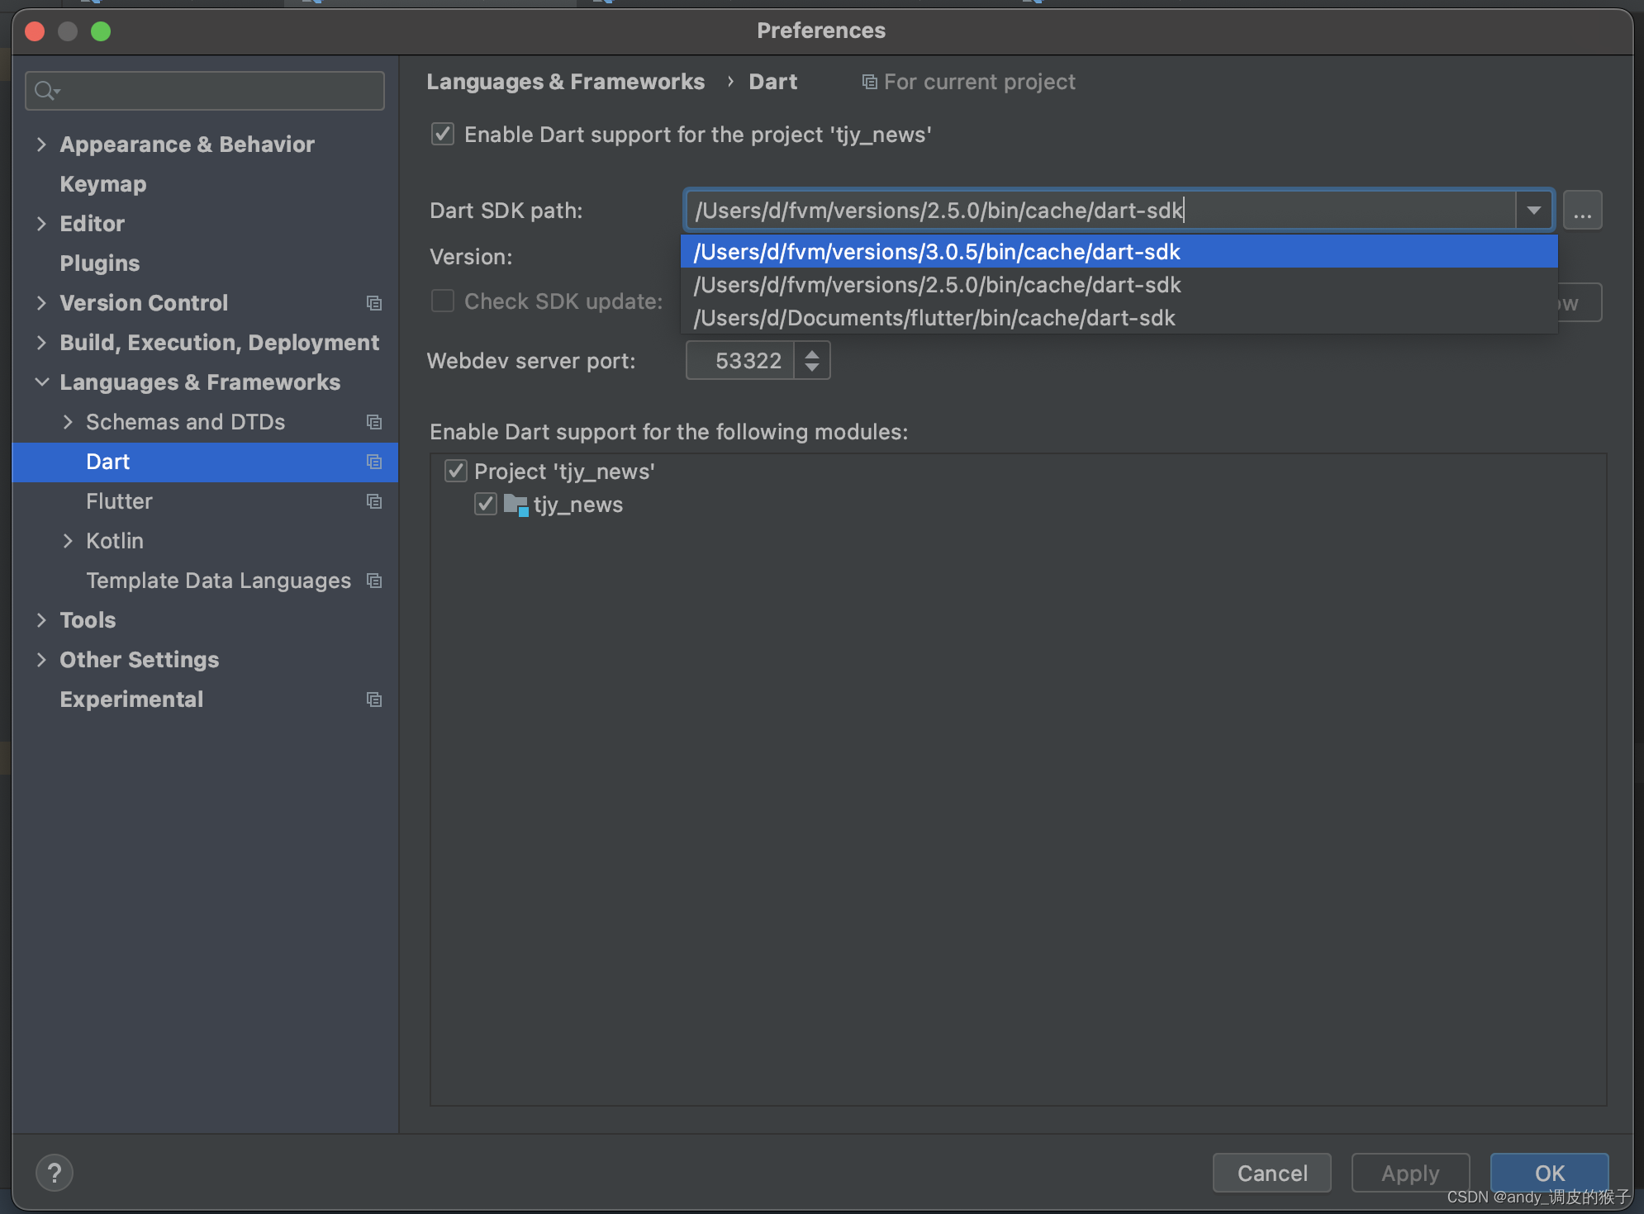The width and height of the screenshot is (1644, 1214).
Task: Toggle Enable Dart support for project 'tjy_news'
Action: 443,134
